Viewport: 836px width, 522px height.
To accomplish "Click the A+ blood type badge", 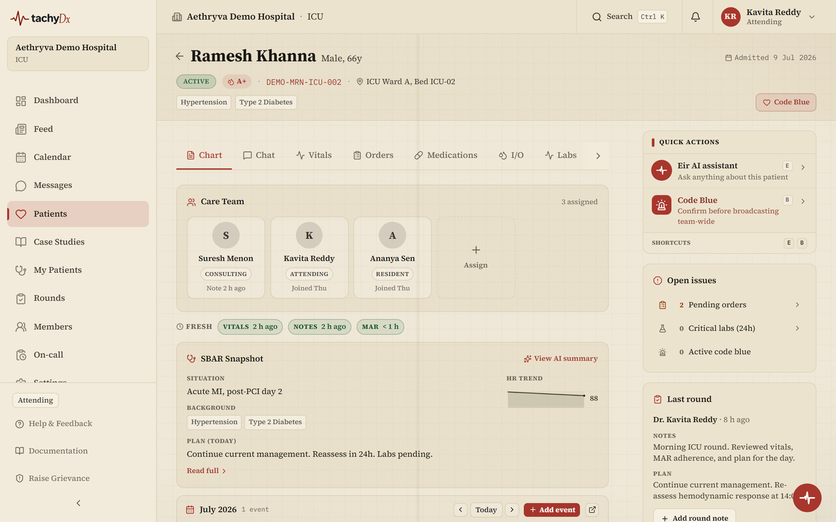I will (236, 82).
